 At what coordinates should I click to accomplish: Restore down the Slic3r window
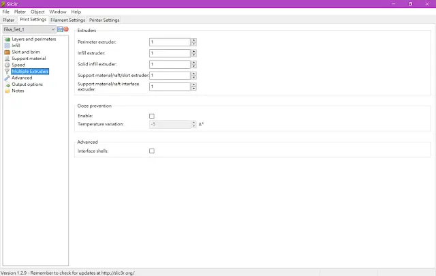tap(410, 4)
